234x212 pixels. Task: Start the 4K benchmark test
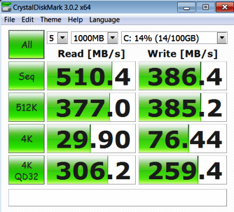coord(26,138)
